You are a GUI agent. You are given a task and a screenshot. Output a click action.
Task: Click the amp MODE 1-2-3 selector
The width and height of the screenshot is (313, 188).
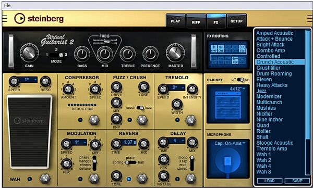(x=56, y=55)
